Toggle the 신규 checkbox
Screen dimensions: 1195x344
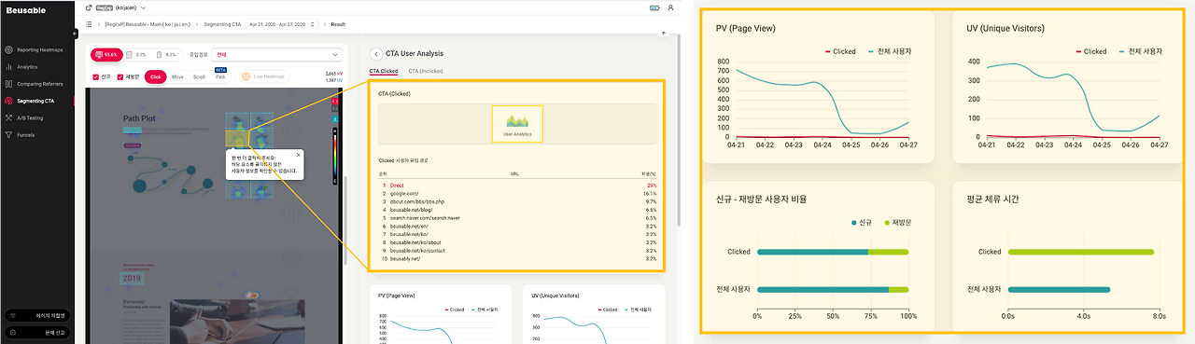tap(95, 76)
